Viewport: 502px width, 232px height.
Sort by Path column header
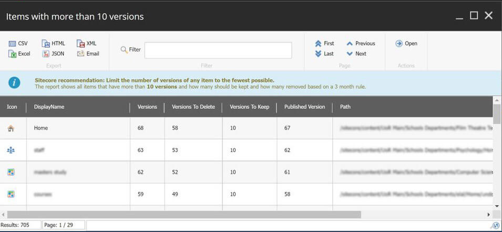pos(345,107)
